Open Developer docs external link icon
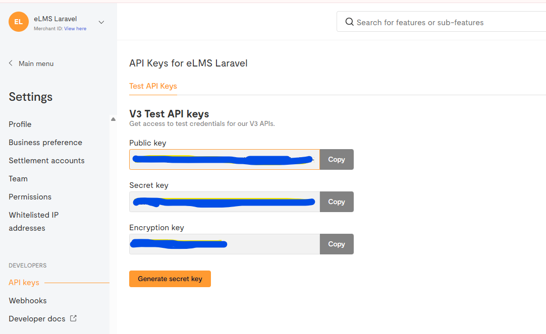The height and width of the screenshot is (334, 546). point(73,318)
